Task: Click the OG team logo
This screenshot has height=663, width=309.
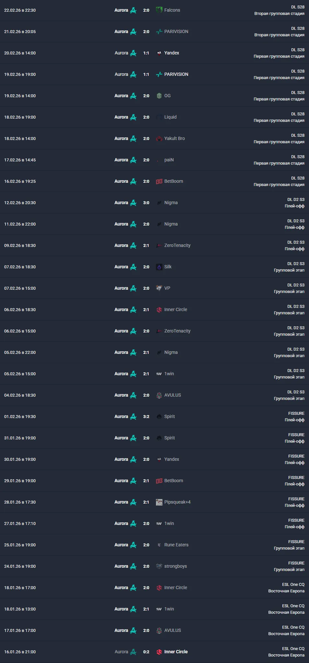Action: click(x=159, y=96)
